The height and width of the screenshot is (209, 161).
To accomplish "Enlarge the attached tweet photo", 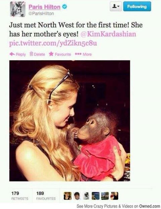I will tap(70, 121).
